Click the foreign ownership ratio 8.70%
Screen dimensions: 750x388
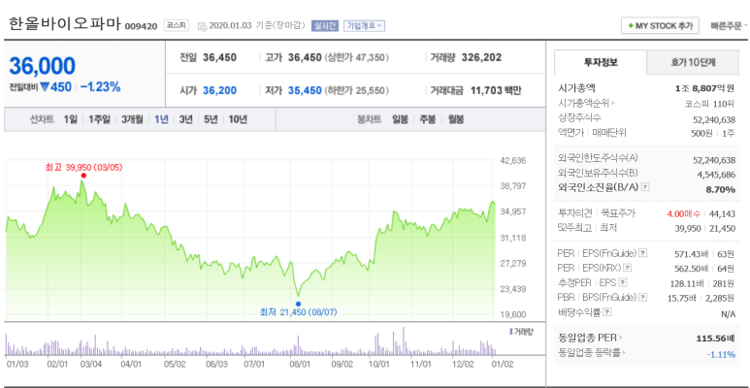pyautogui.click(x=720, y=189)
